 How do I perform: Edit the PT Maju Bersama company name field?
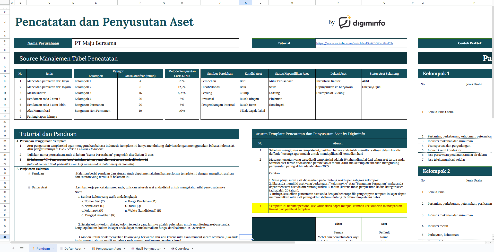point(156,43)
